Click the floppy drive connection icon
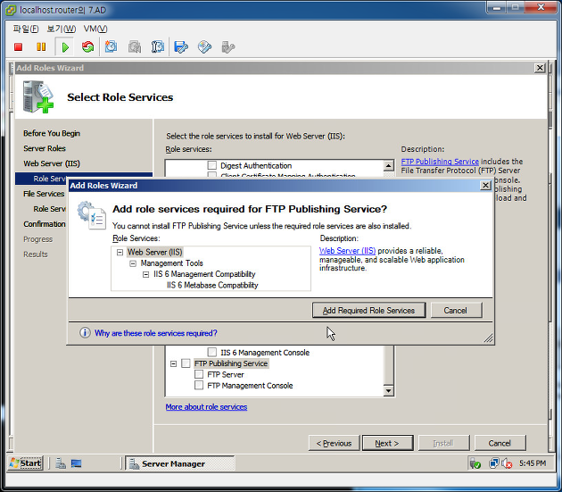Image resolution: width=562 pixels, height=492 pixels. (x=181, y=47)
